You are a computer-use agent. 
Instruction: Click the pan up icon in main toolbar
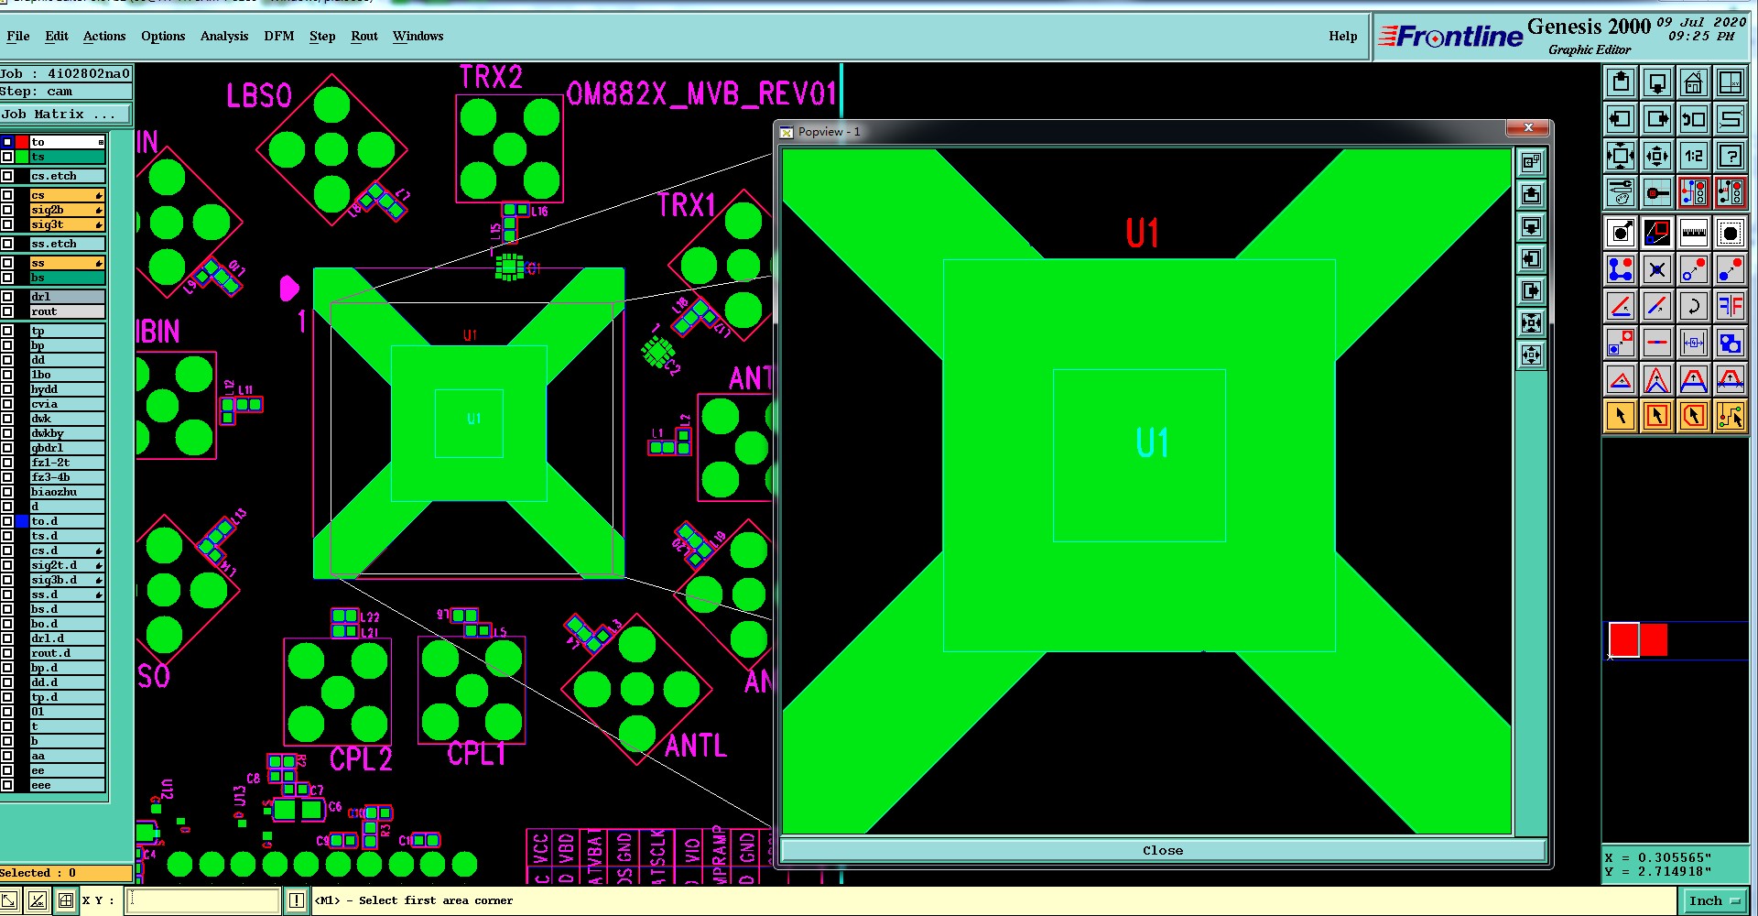click(x=1621, y=83)
